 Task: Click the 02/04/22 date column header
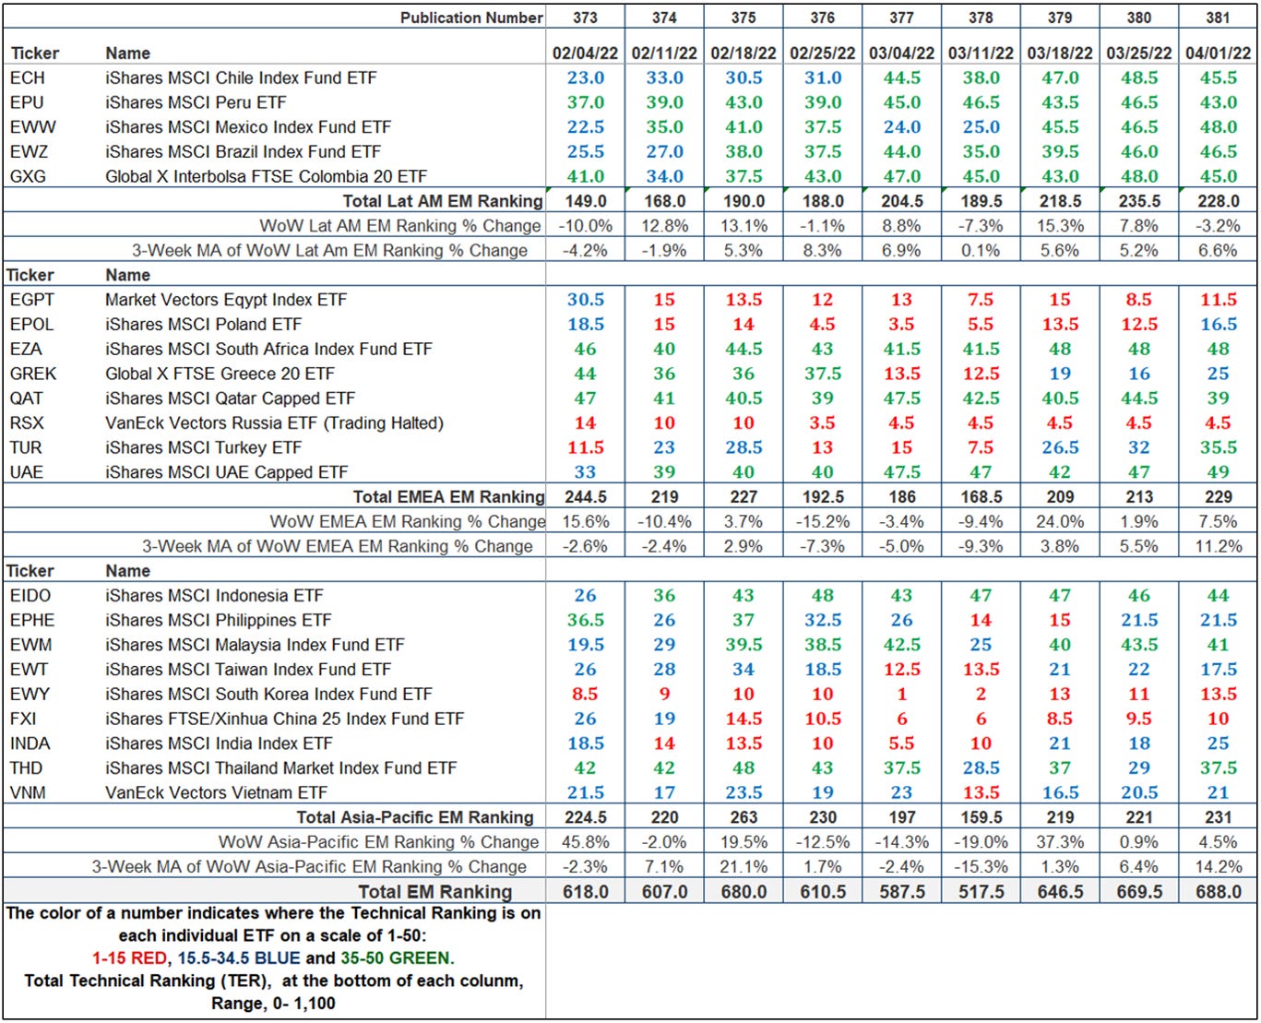point(585,54)
